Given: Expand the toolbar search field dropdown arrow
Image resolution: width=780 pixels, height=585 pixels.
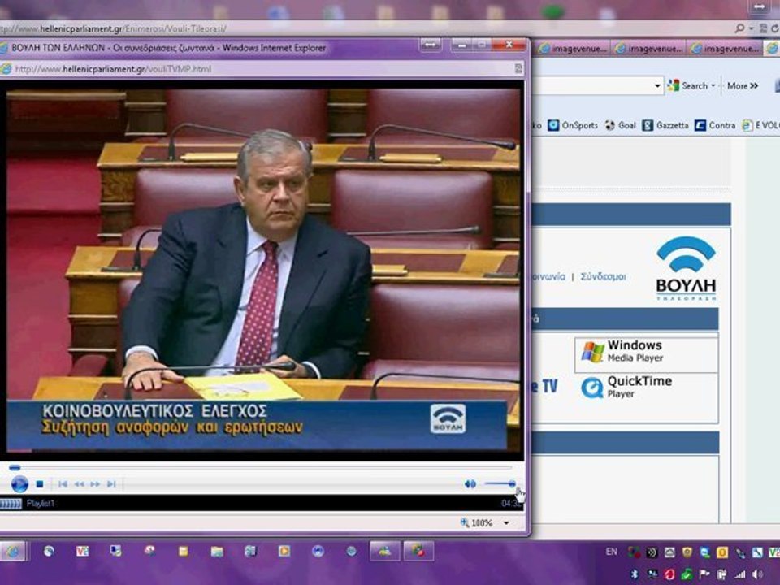Looking at the screenshot, I should [x=657, y=85].
